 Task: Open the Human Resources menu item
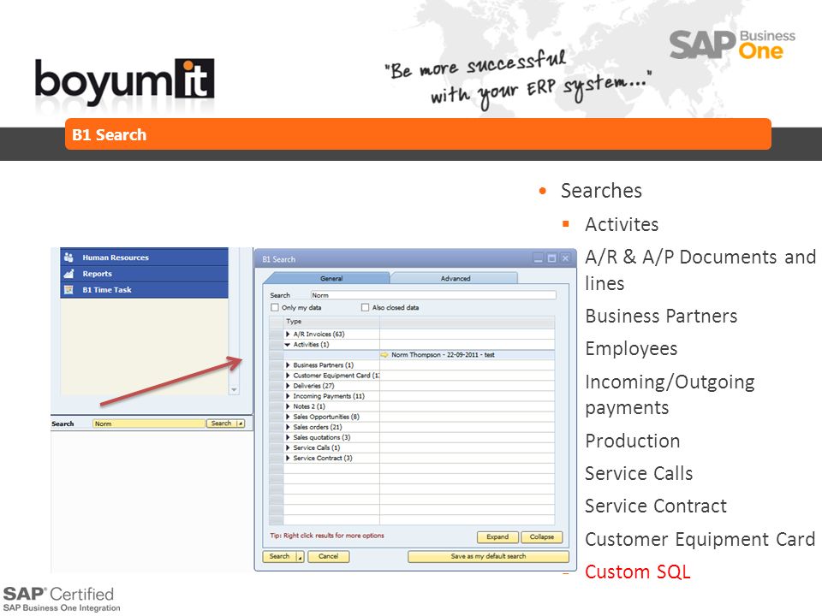point(144,258)
